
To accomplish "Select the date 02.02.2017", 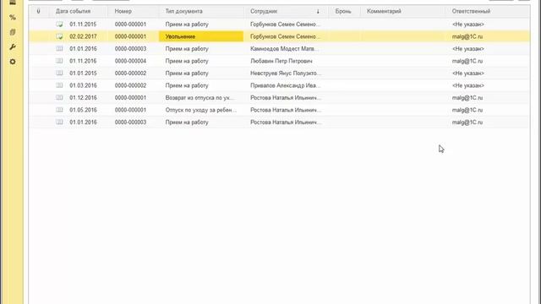I will (83, 36).
